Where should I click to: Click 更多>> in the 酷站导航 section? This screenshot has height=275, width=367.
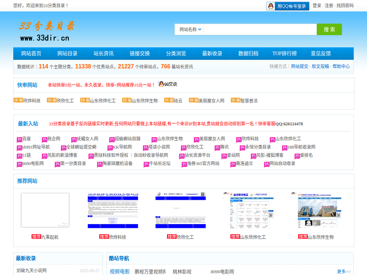click(x=344, y=271)
